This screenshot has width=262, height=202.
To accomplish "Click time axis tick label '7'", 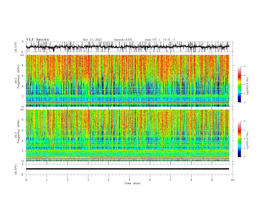I will tap(171, 180).
